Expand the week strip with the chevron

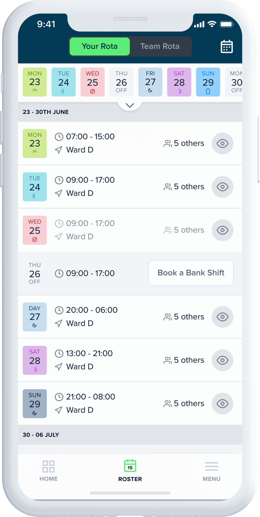[x=130, y=106]
